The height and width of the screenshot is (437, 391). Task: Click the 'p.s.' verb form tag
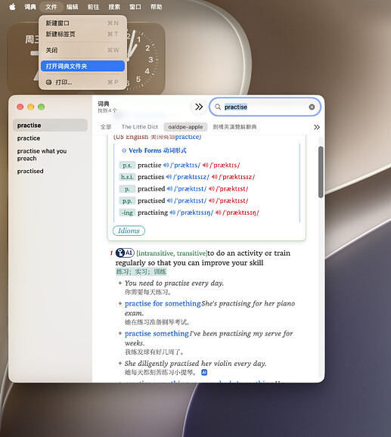(x=127, y=166)
